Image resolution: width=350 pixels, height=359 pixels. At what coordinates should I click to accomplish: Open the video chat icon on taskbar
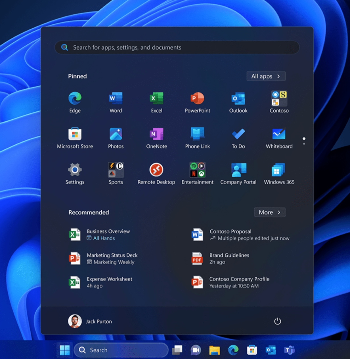click(196, 350)
